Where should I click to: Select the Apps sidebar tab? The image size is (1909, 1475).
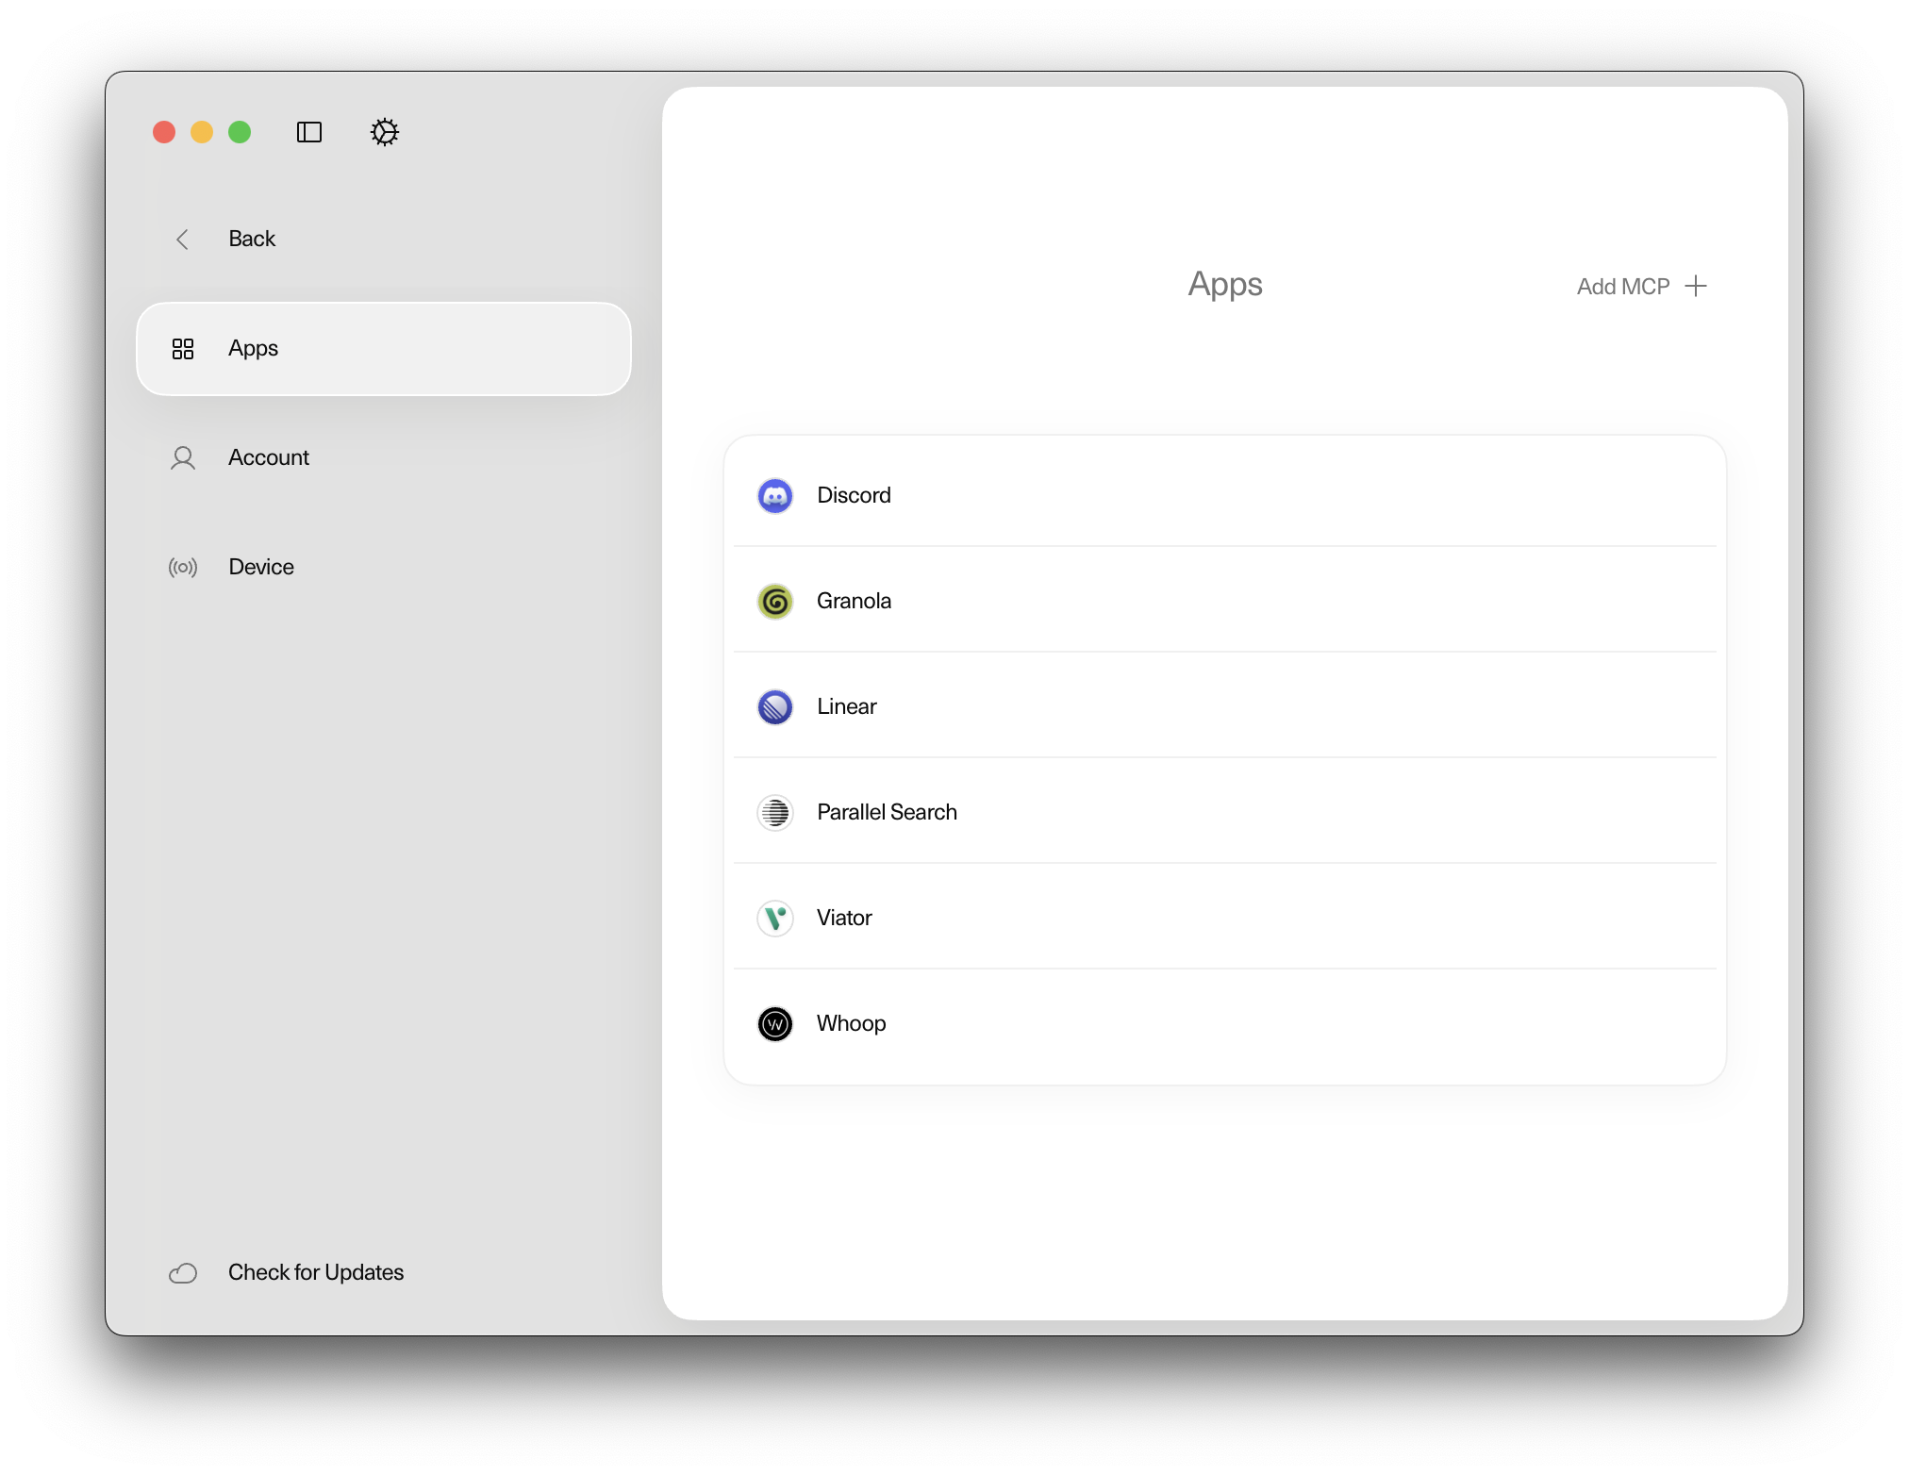[x=384, y=349]
